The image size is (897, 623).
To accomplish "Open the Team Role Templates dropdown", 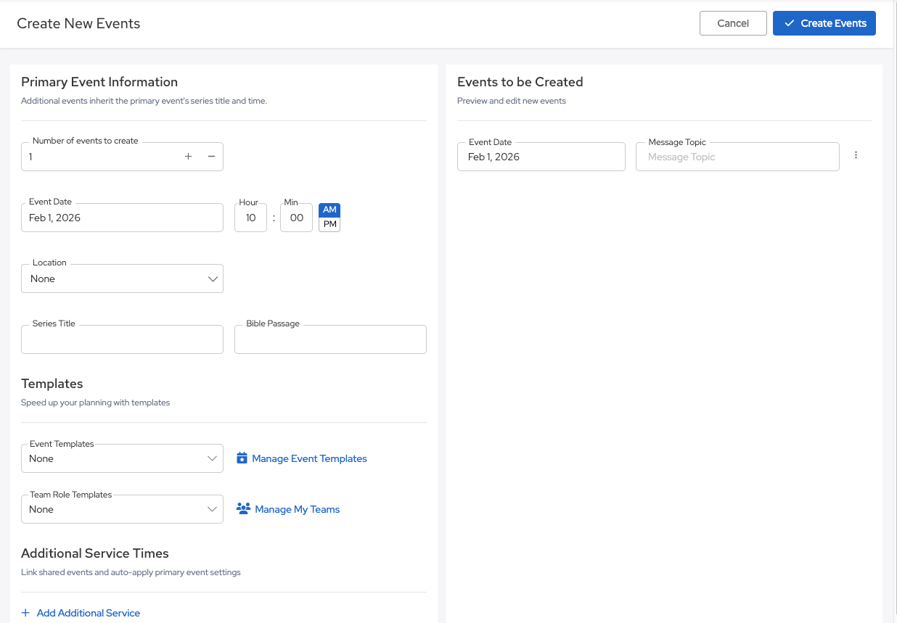I will pos(122,509).
